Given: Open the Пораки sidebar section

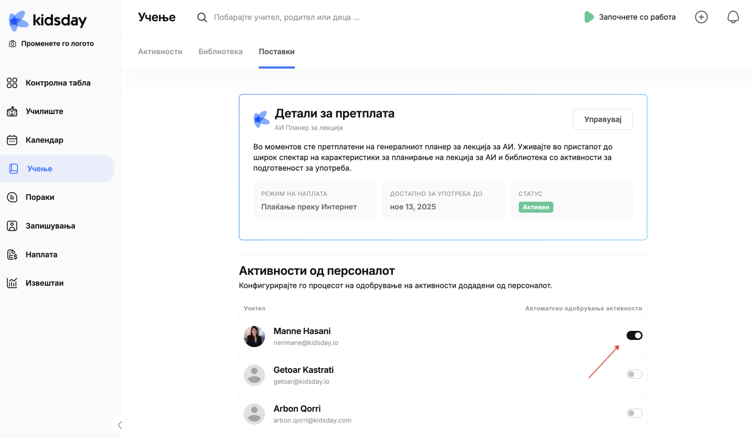Looking at the screenshot, I should point(40,197).
